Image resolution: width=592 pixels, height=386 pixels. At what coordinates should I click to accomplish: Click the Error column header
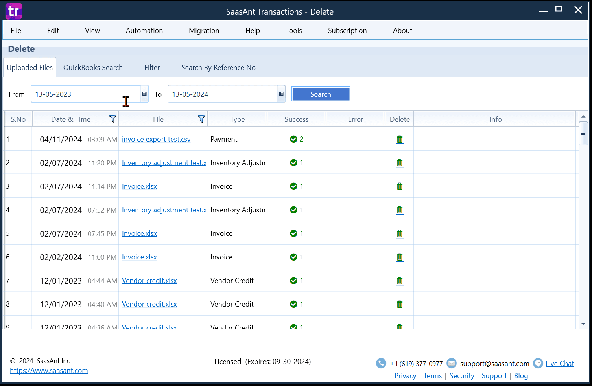click(x=355, y=119)
